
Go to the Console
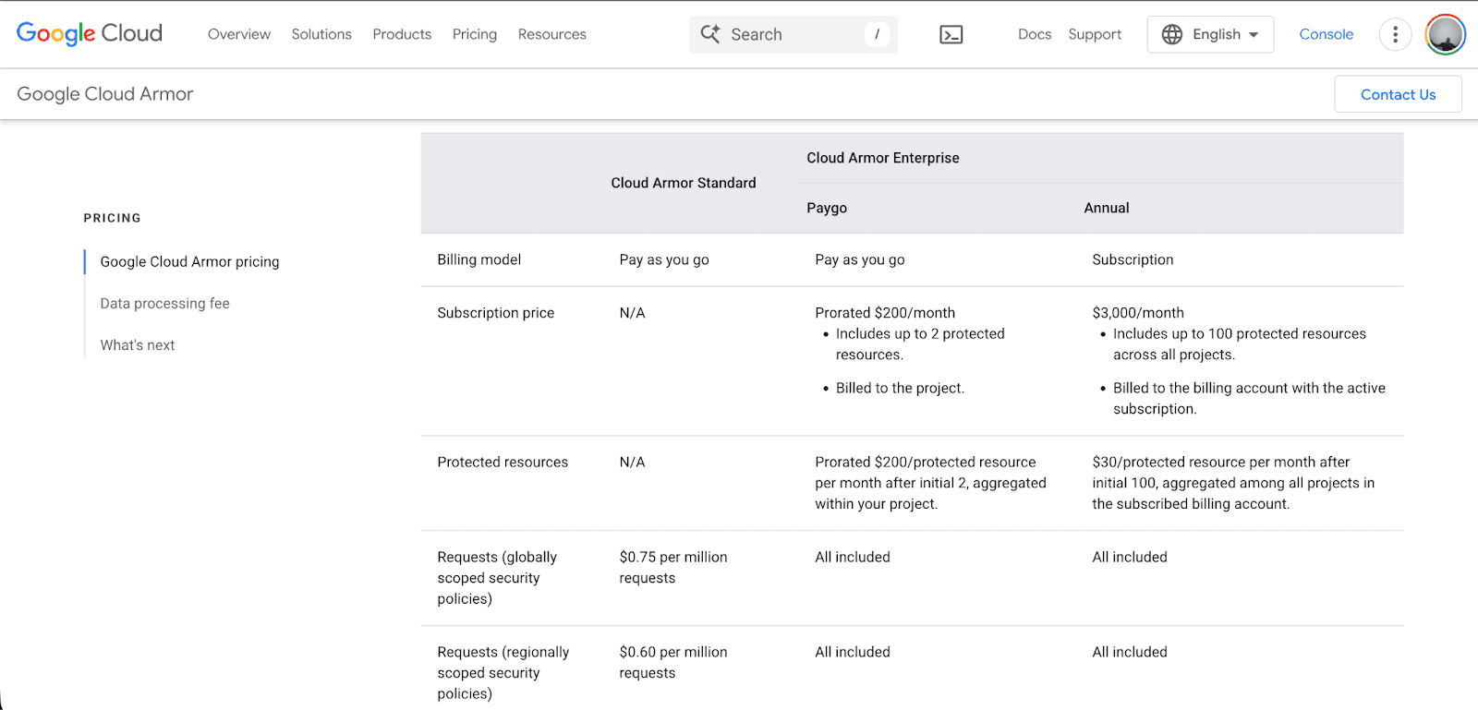point(1326,34)
